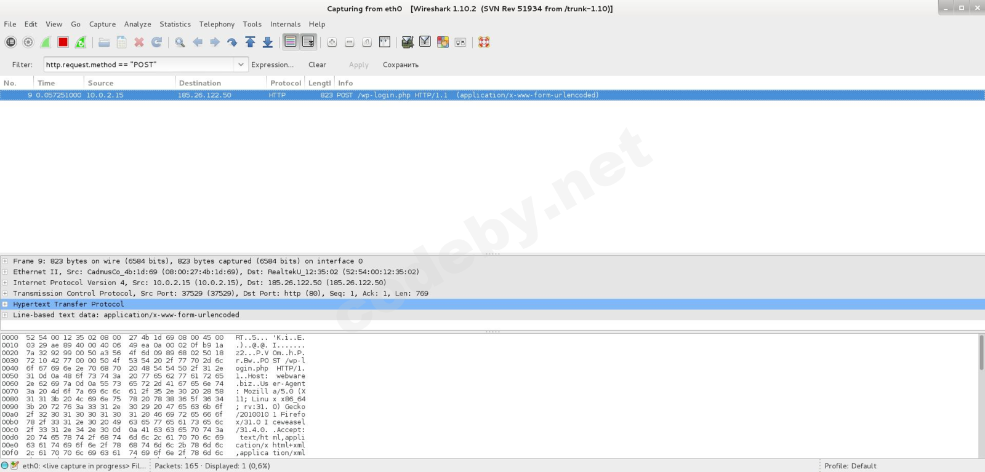The height and width of the screenshot is (472, 985).
Task: Open capture options gear icon
Action: 28,42
